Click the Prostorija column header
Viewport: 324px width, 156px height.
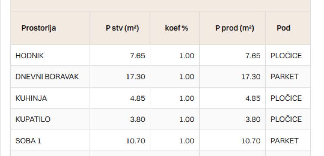pos(39,28)
